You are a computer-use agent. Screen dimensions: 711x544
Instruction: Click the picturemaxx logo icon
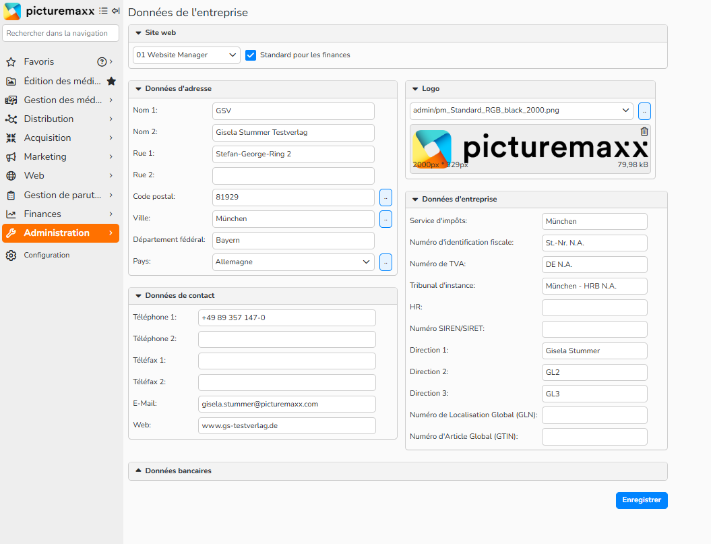[x=12, y=11]
